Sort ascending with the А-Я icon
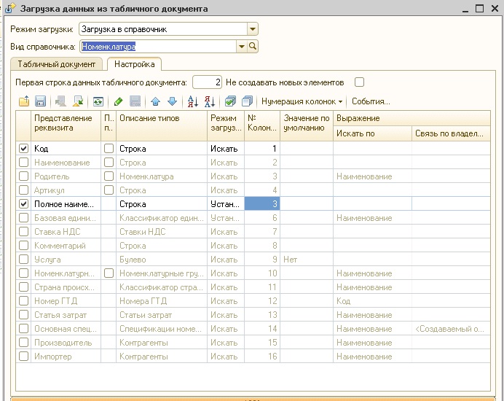The image size is (504, 401). coord(193,101)
